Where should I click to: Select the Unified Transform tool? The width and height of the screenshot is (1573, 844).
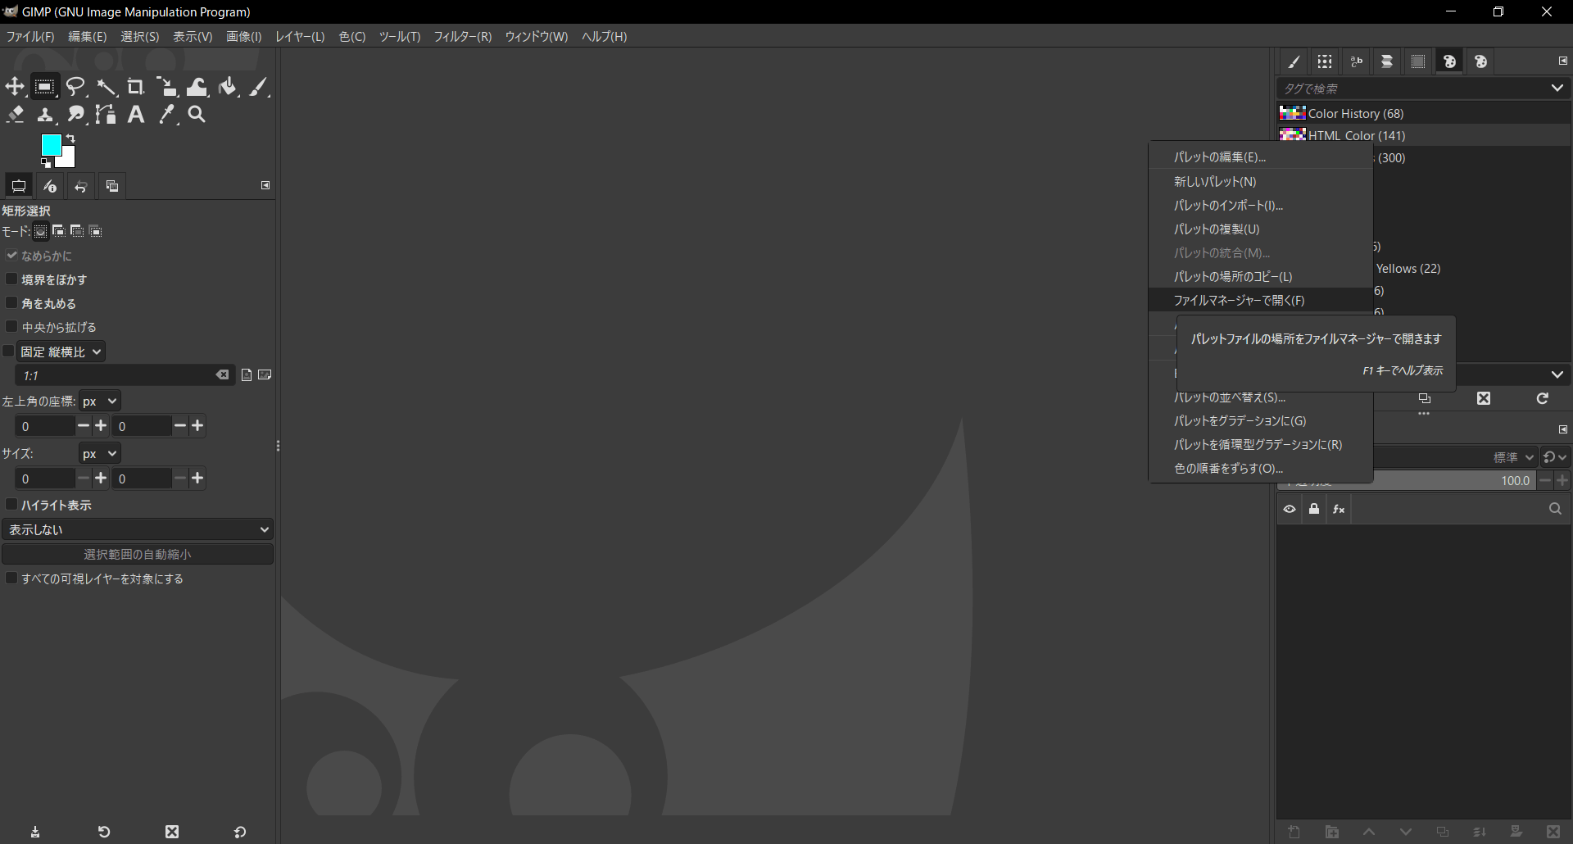coord(166,87)
